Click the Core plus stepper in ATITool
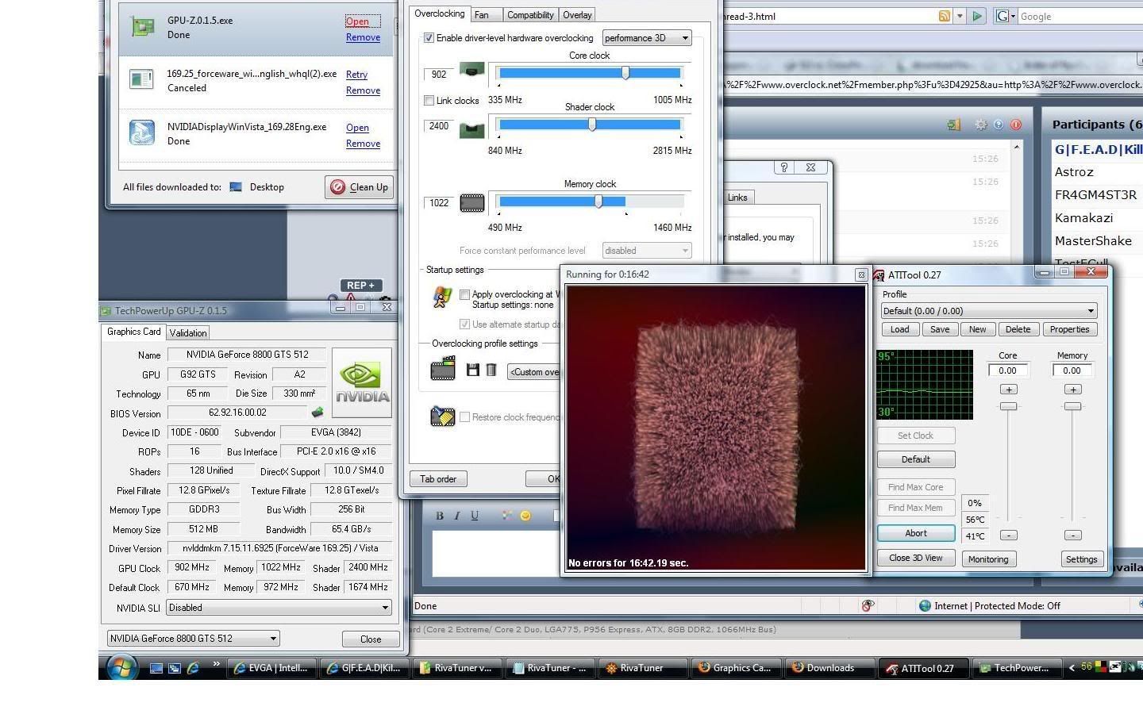 [1008, 390]
